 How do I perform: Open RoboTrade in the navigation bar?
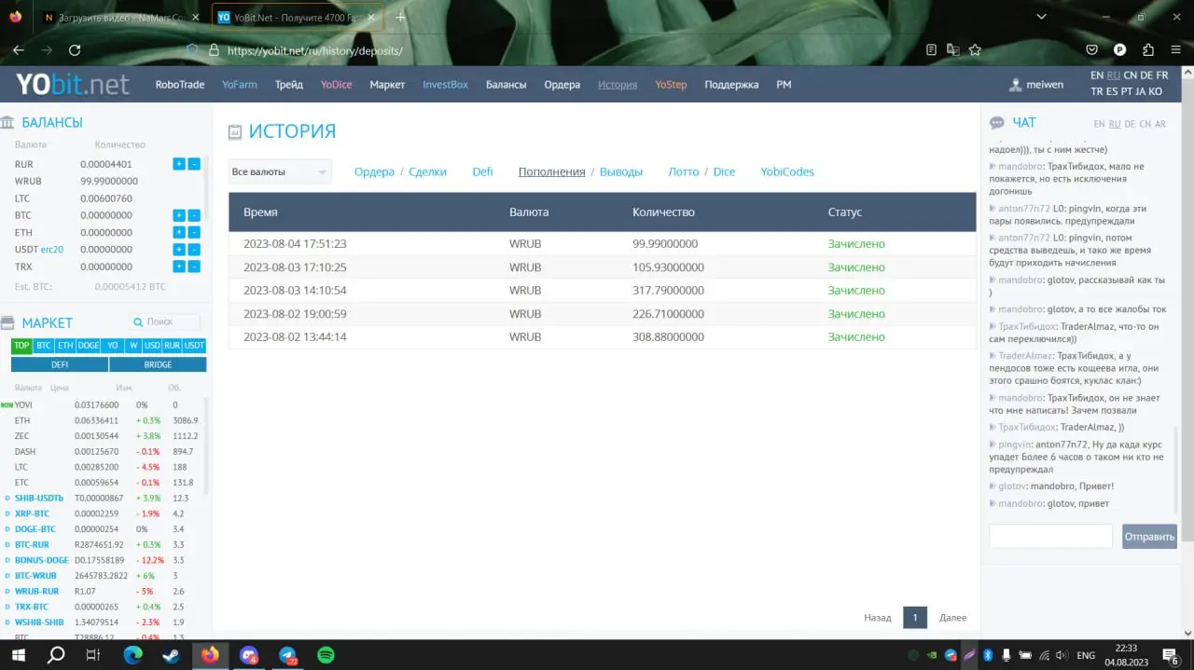(180, 85)
